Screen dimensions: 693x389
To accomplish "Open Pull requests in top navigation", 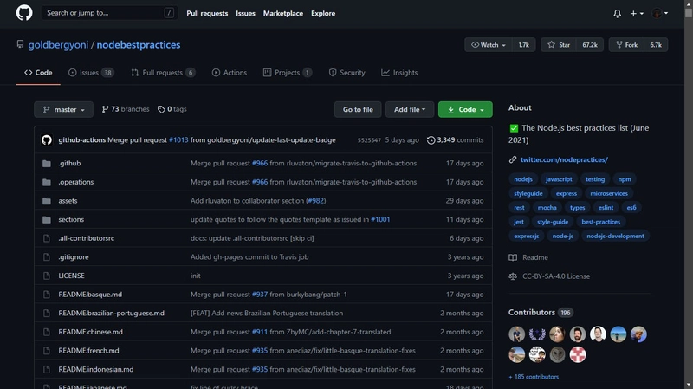I will [x=207, y=13].
